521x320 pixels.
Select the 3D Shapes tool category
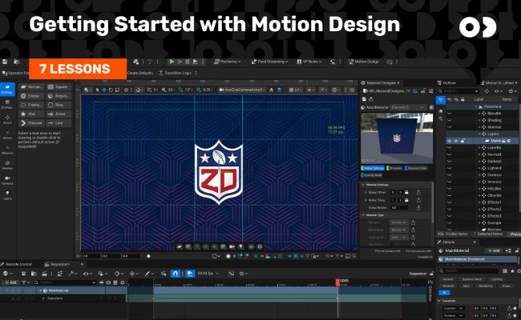pyautogui.click(x=7, y=105)
